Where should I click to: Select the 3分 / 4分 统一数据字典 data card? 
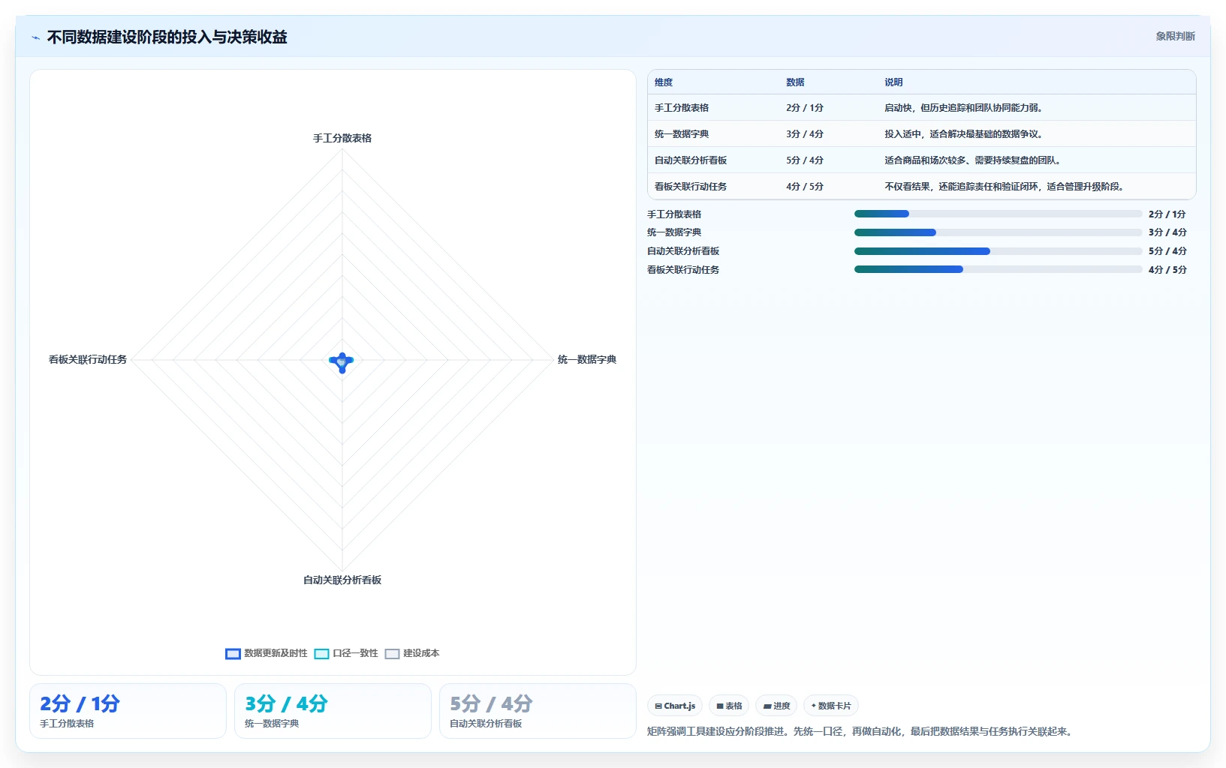point(333,711)
